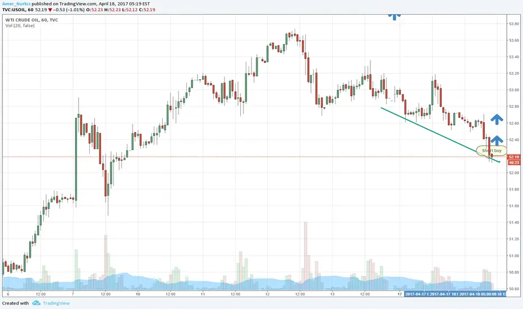Click the first 2017-04-17 blue time marker
The height and width of the screenshot is (309, 523).
[416, 294]
